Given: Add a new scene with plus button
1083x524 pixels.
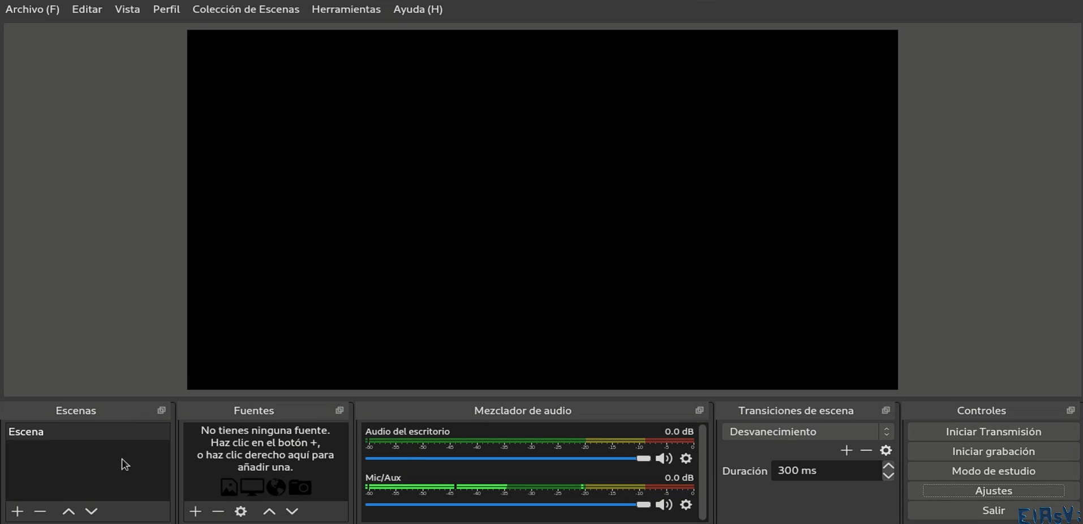Looking at the screenshot, I should (x=18, y=512).
